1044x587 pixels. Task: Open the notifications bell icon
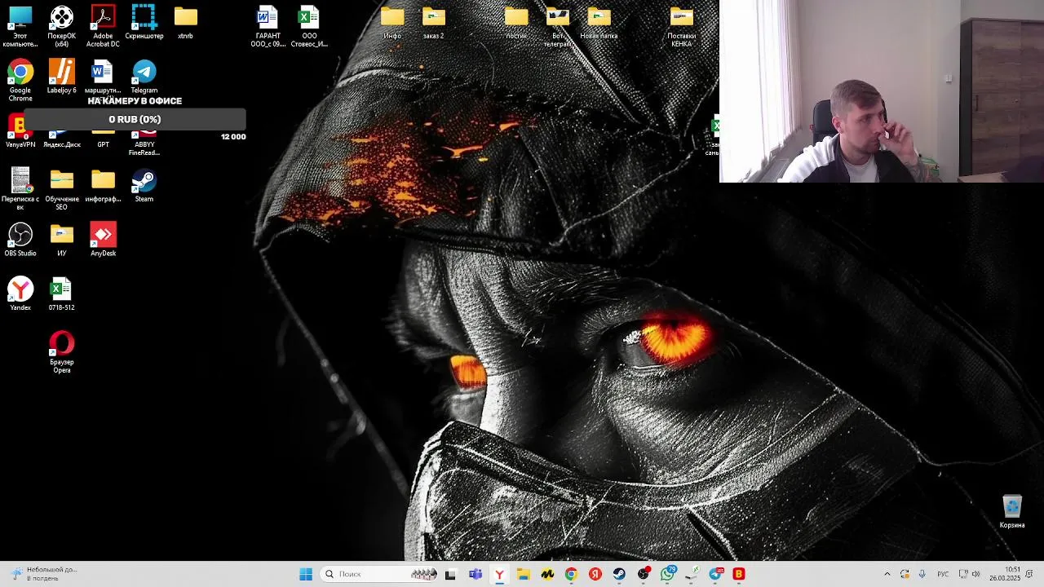(x=1031, y=574)
